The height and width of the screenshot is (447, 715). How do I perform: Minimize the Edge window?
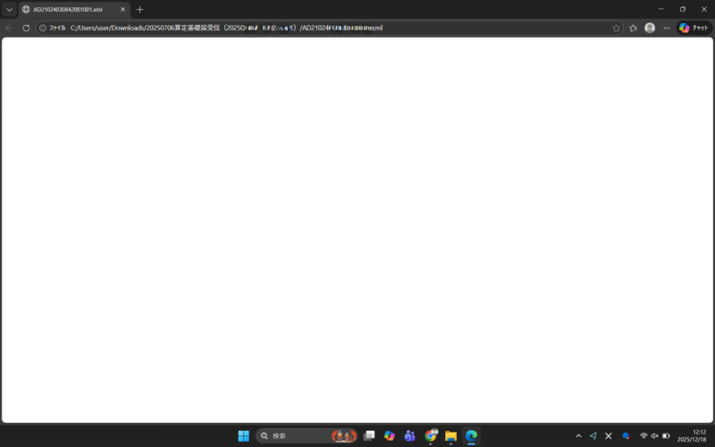(660, 9)
